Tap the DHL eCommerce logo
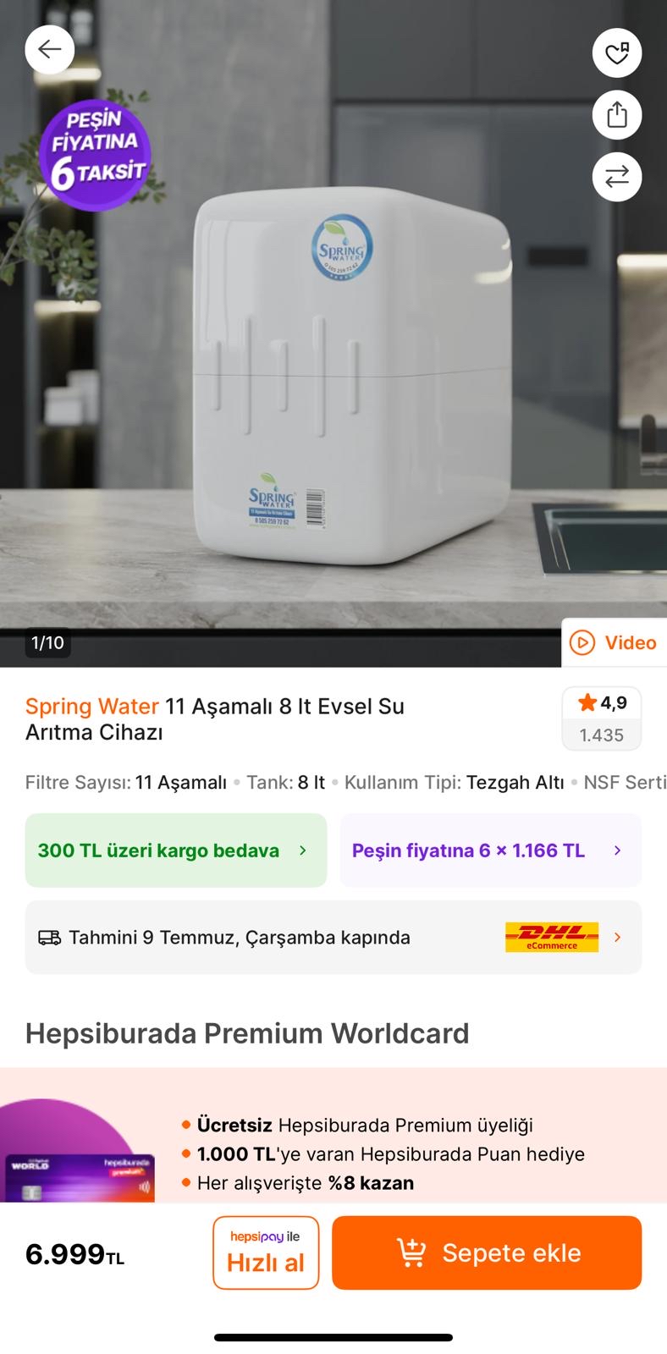The height and width of the screenshot is (1354, 667). tap(552, 938)
